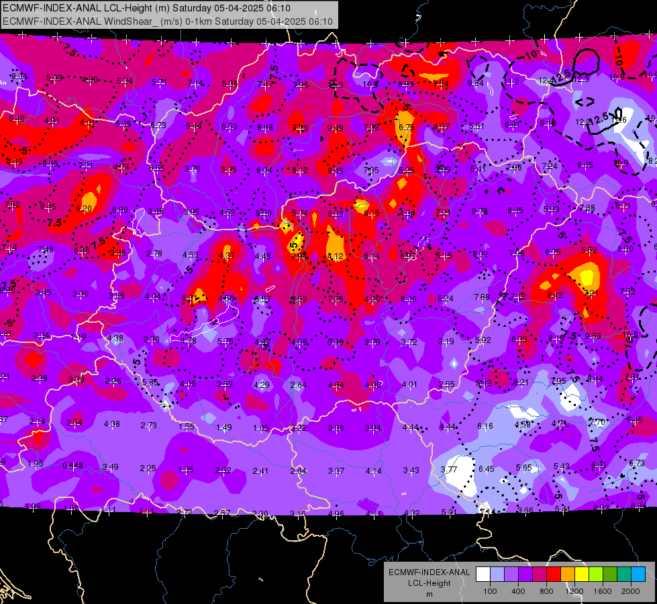Select the dark green legend swatch
The width and height of the screenshot is (657, 604).
pyautogui.click(x=610, y=574)
